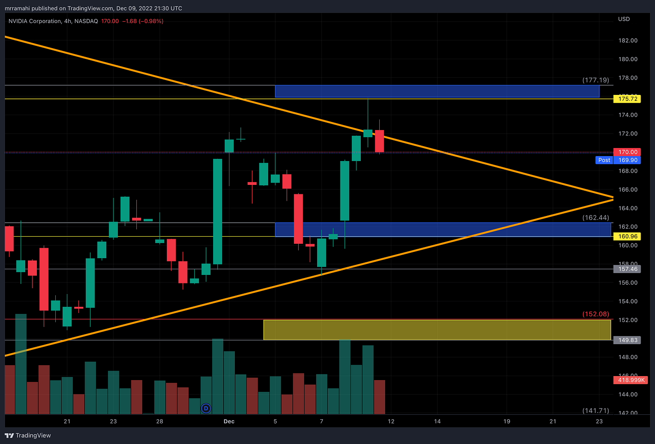Viewport: 655px width, 444px height.
Task: Click the (141.71) level annotation
Action: [596, 411]
